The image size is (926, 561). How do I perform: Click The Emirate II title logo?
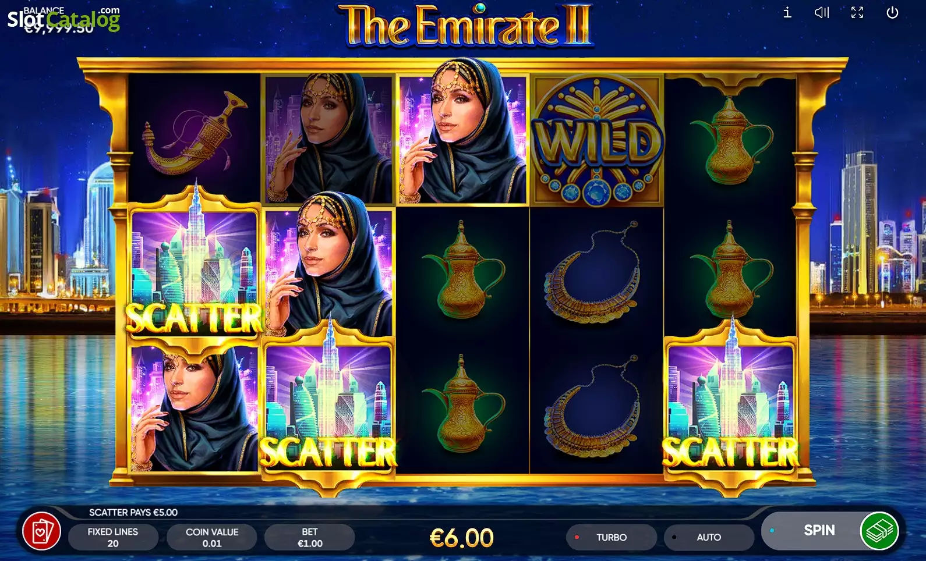click(465, 26)
